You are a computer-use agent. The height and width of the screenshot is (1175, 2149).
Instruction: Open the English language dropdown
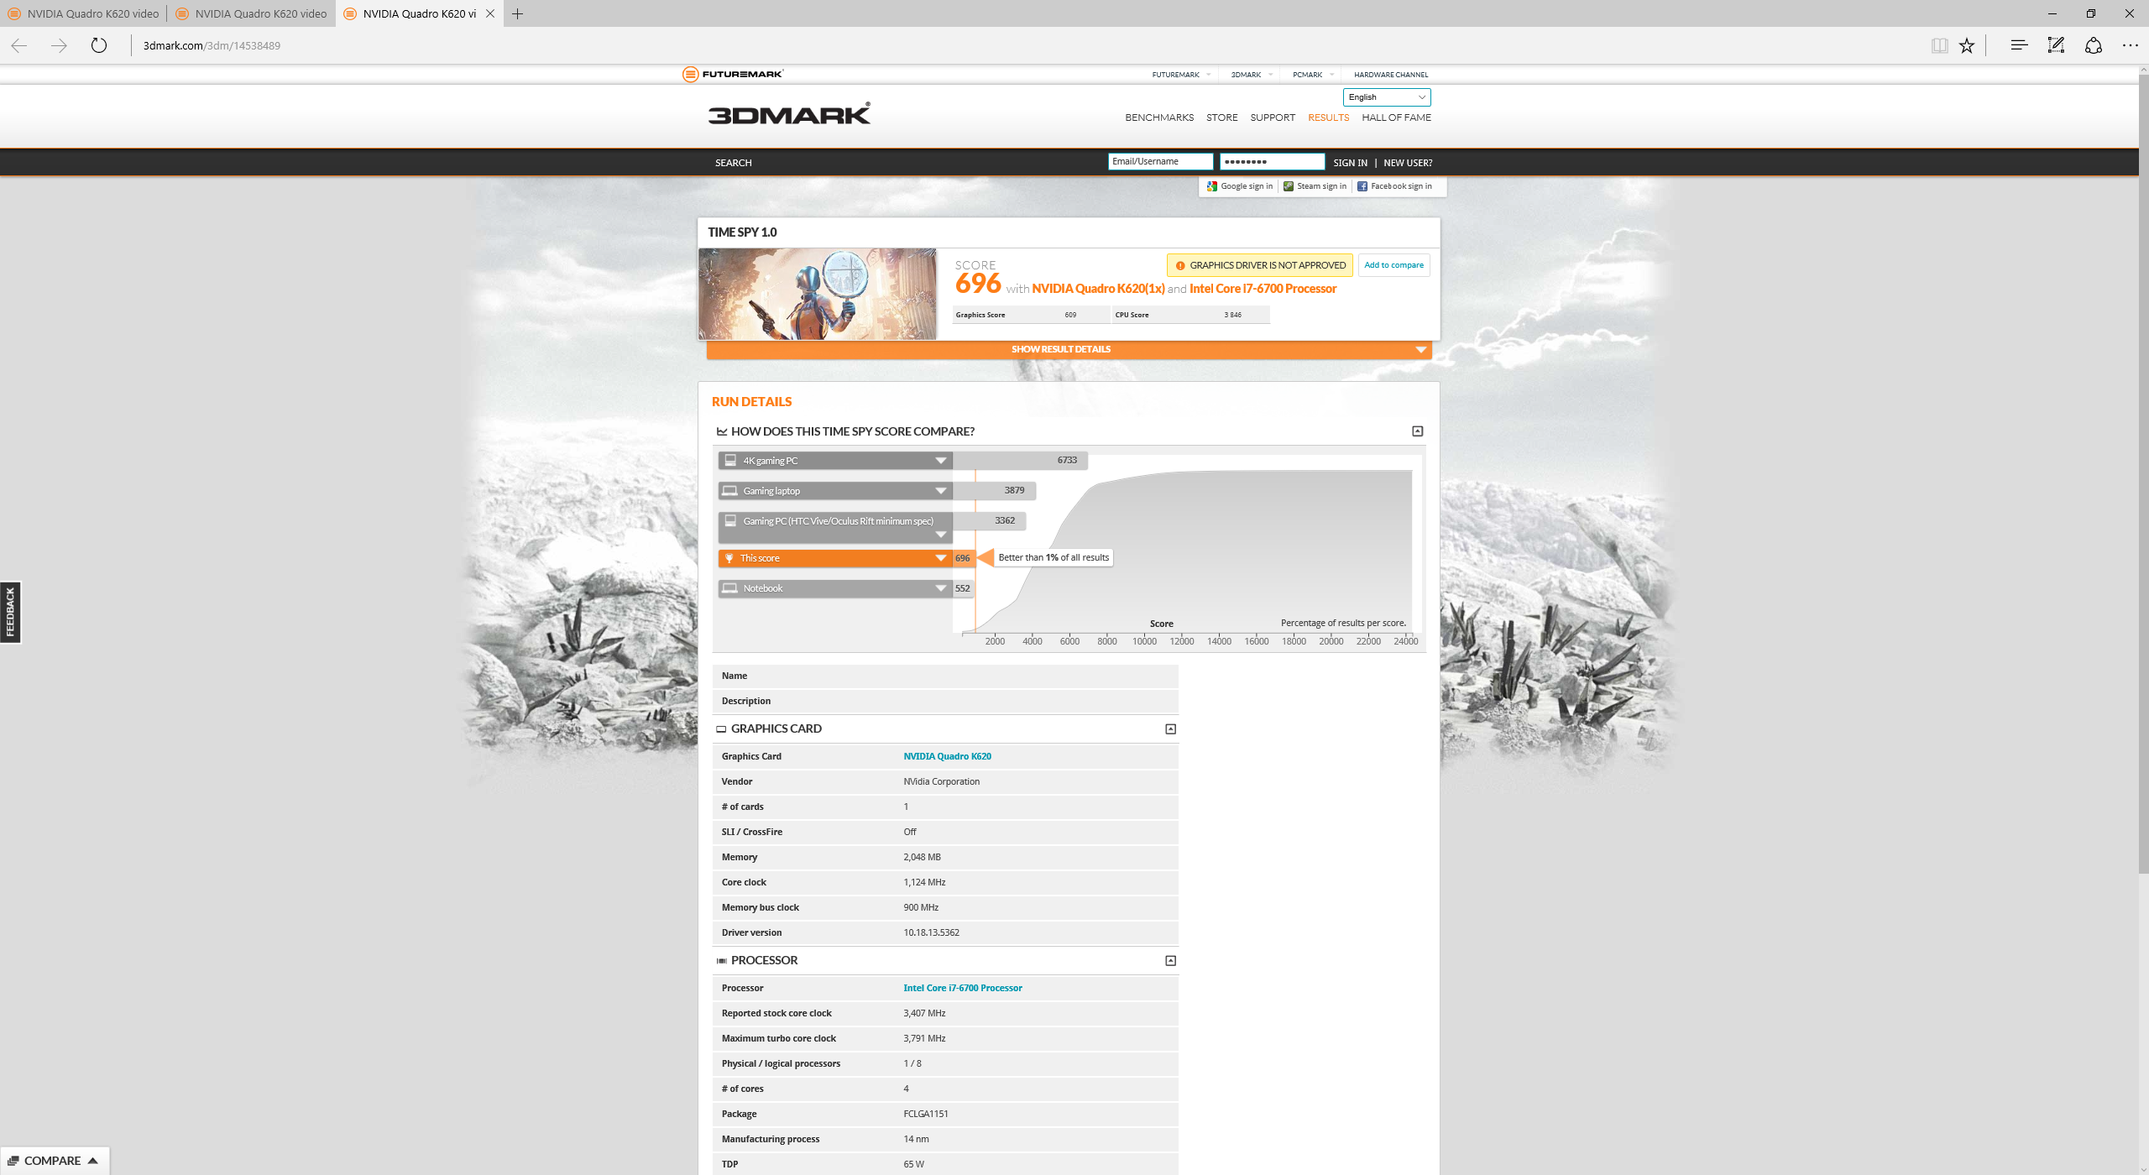[1387, 97]
